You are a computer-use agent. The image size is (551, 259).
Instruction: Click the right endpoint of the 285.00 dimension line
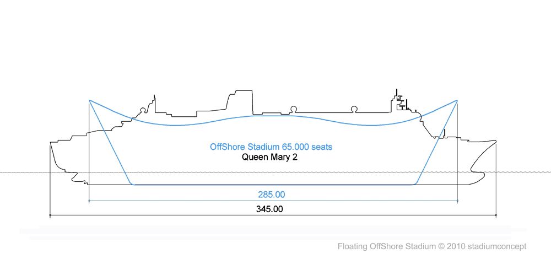point(457,201)
